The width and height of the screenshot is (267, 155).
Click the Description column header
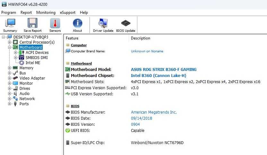tap(141, 38)
